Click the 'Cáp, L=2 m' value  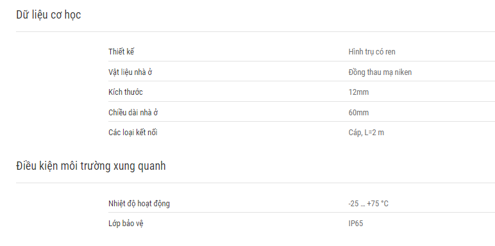click(x=366, y=133)
